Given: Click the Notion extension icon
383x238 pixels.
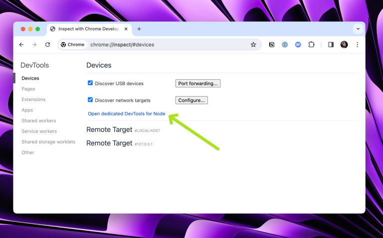Looking at the screenshot, I should pos(272,44).
